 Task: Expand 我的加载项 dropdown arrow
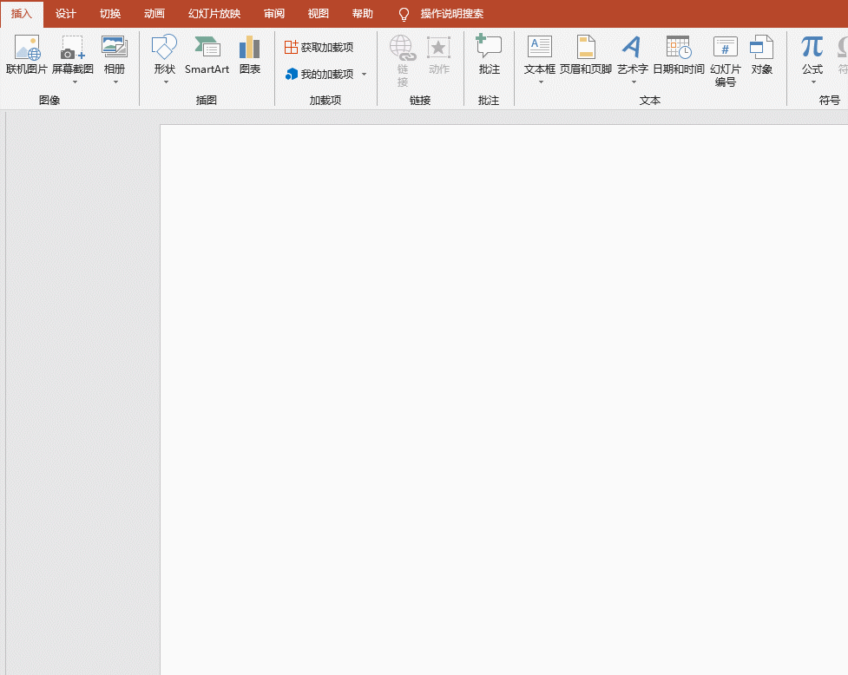coord(365,75)
